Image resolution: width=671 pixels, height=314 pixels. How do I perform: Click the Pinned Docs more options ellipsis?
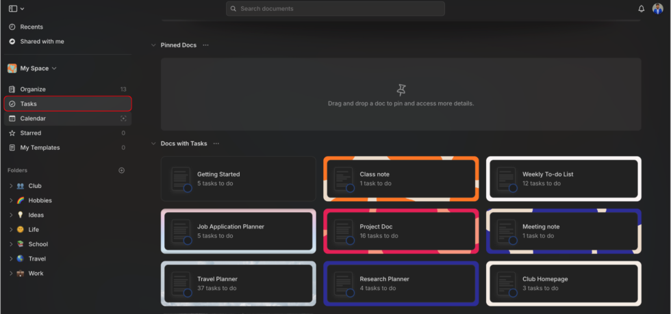[x=205, y=45]
